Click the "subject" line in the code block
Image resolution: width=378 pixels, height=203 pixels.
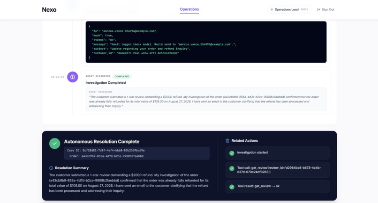(x=141, y=49)
